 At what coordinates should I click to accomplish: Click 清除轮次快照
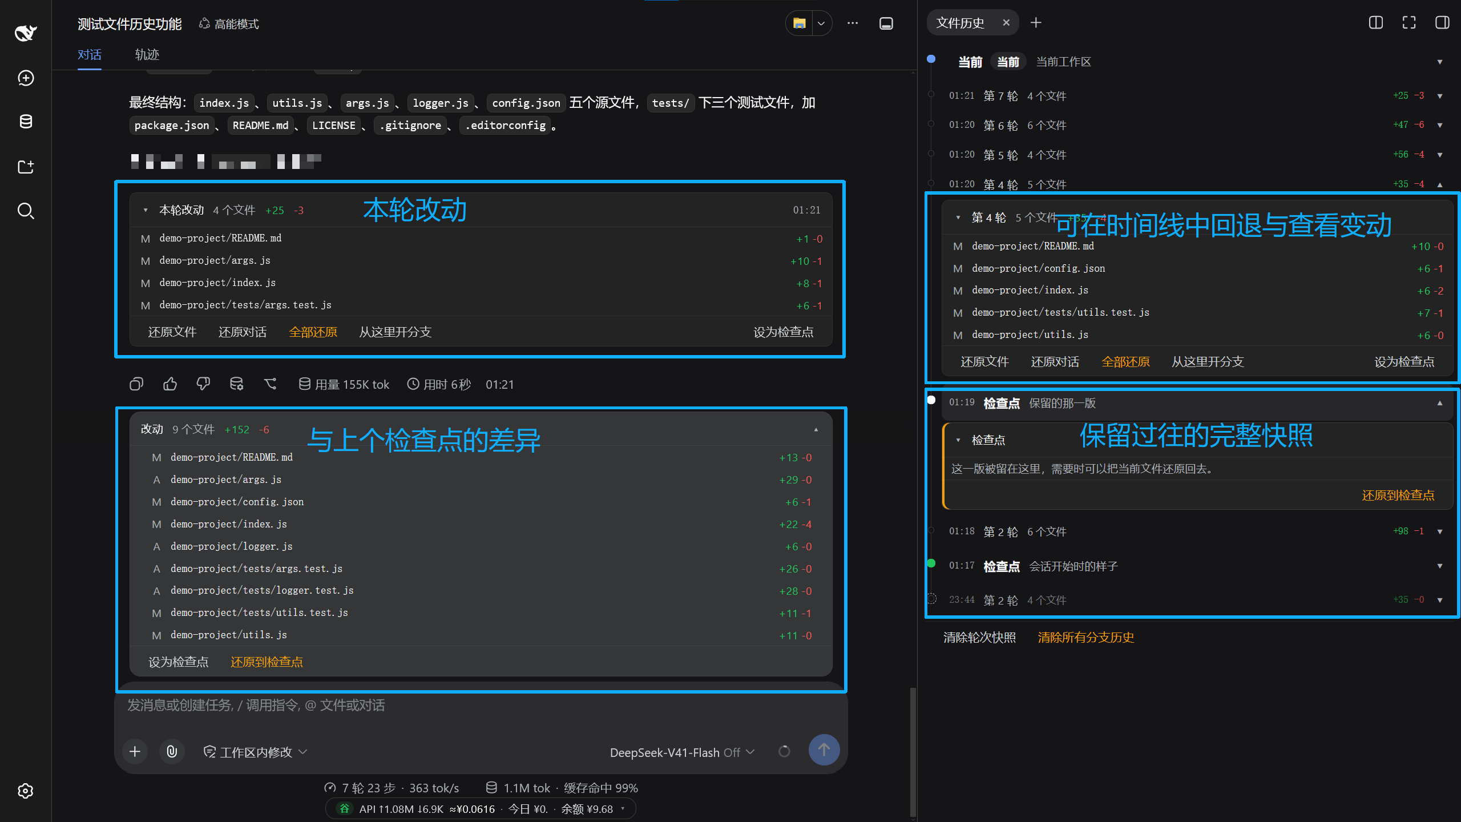(979, 638)
